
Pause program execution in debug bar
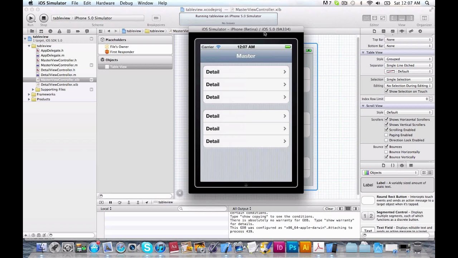click(x=111, y=202)
